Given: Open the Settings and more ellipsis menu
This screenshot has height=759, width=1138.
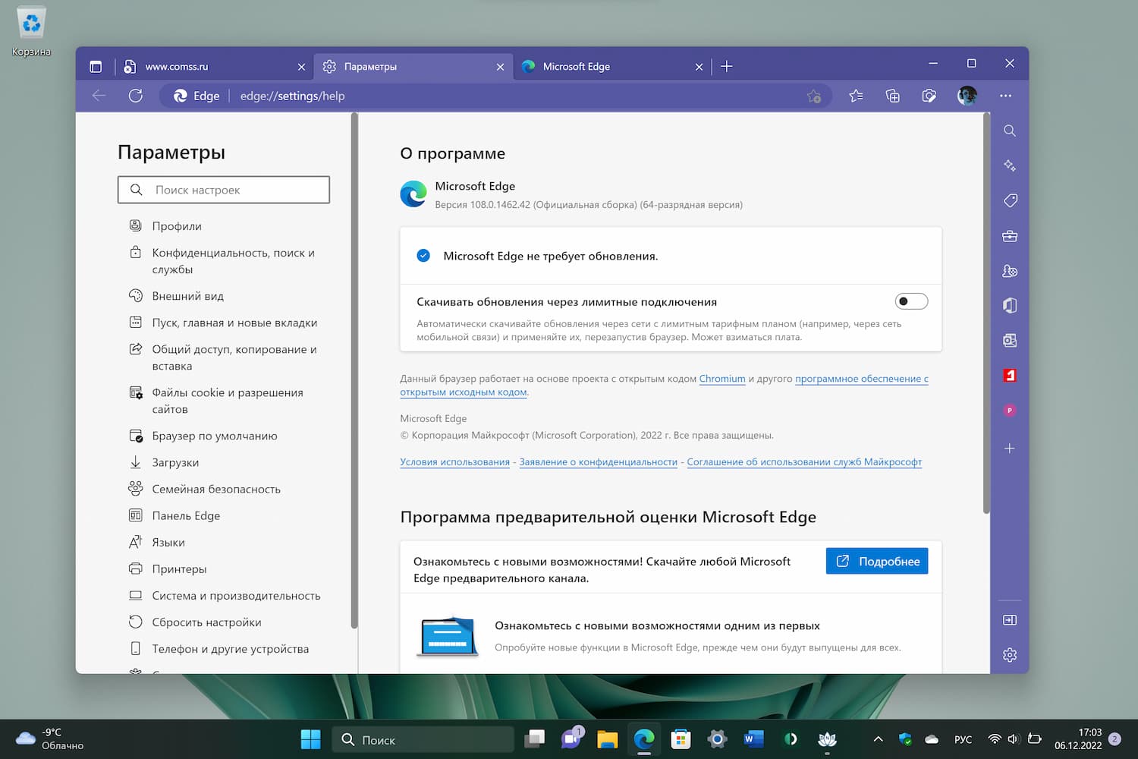Looking at the screenshot, I should pos(1006,96).
